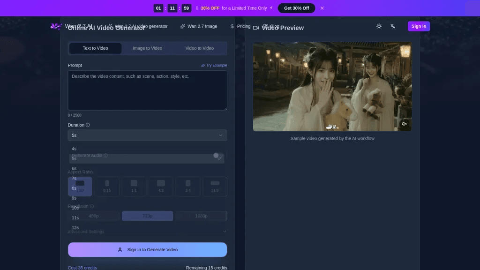Screen dimensions: 480x270
Task: Open the Pricing page
Action: click(x=240, y=26)
